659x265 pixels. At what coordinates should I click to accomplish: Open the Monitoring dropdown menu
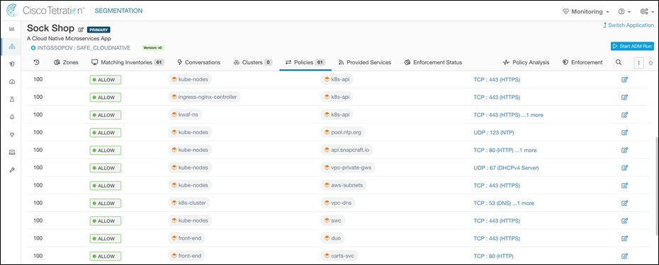pyautogui.click(x=585, y=11)
